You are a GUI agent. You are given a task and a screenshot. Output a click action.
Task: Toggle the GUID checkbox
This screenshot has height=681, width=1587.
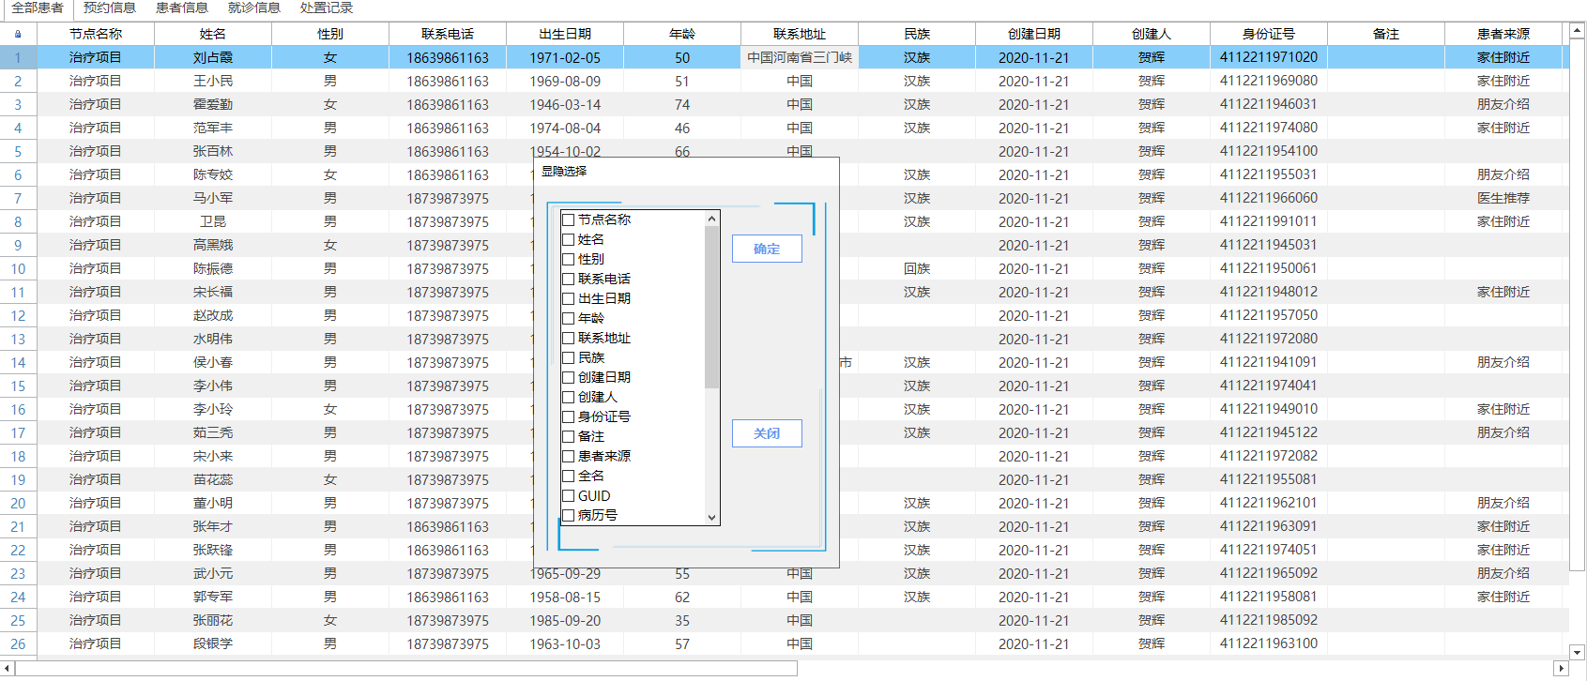568,496
